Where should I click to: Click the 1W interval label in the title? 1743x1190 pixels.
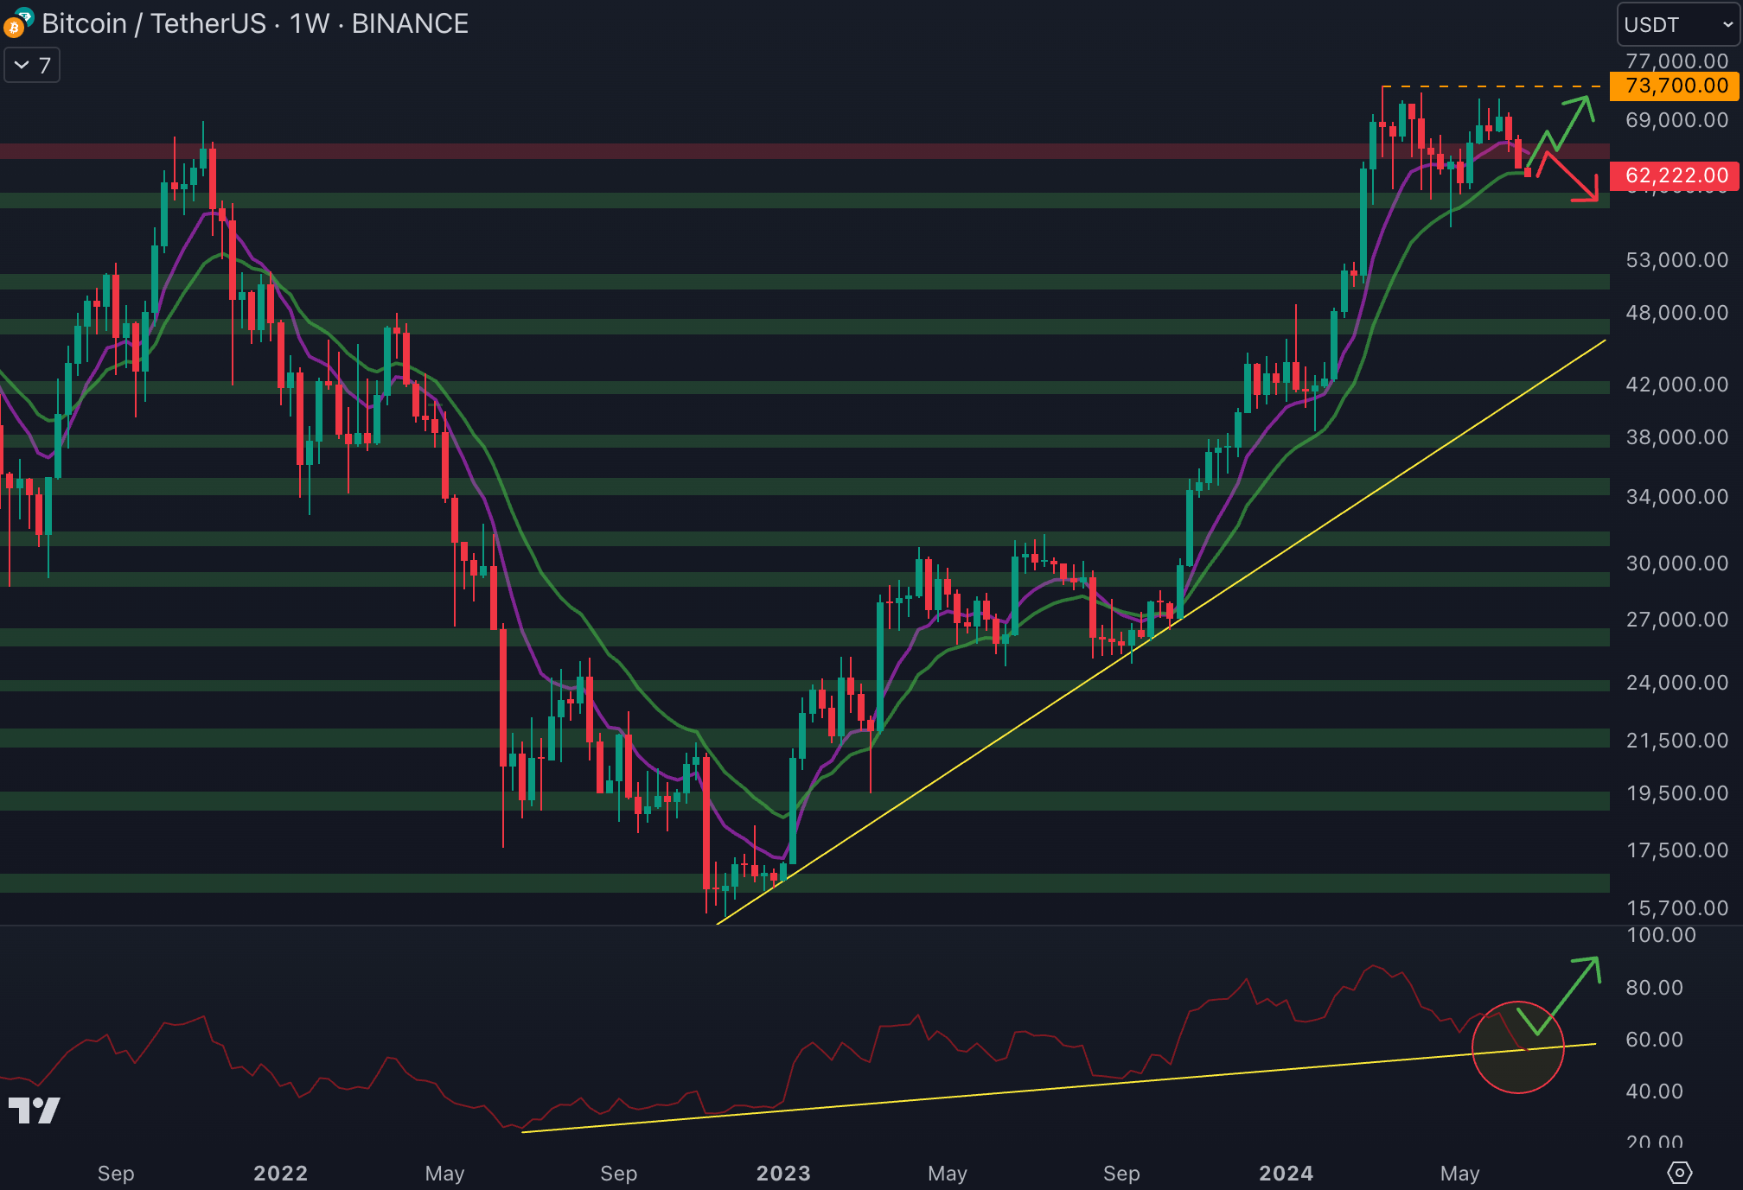pos(309,23)
